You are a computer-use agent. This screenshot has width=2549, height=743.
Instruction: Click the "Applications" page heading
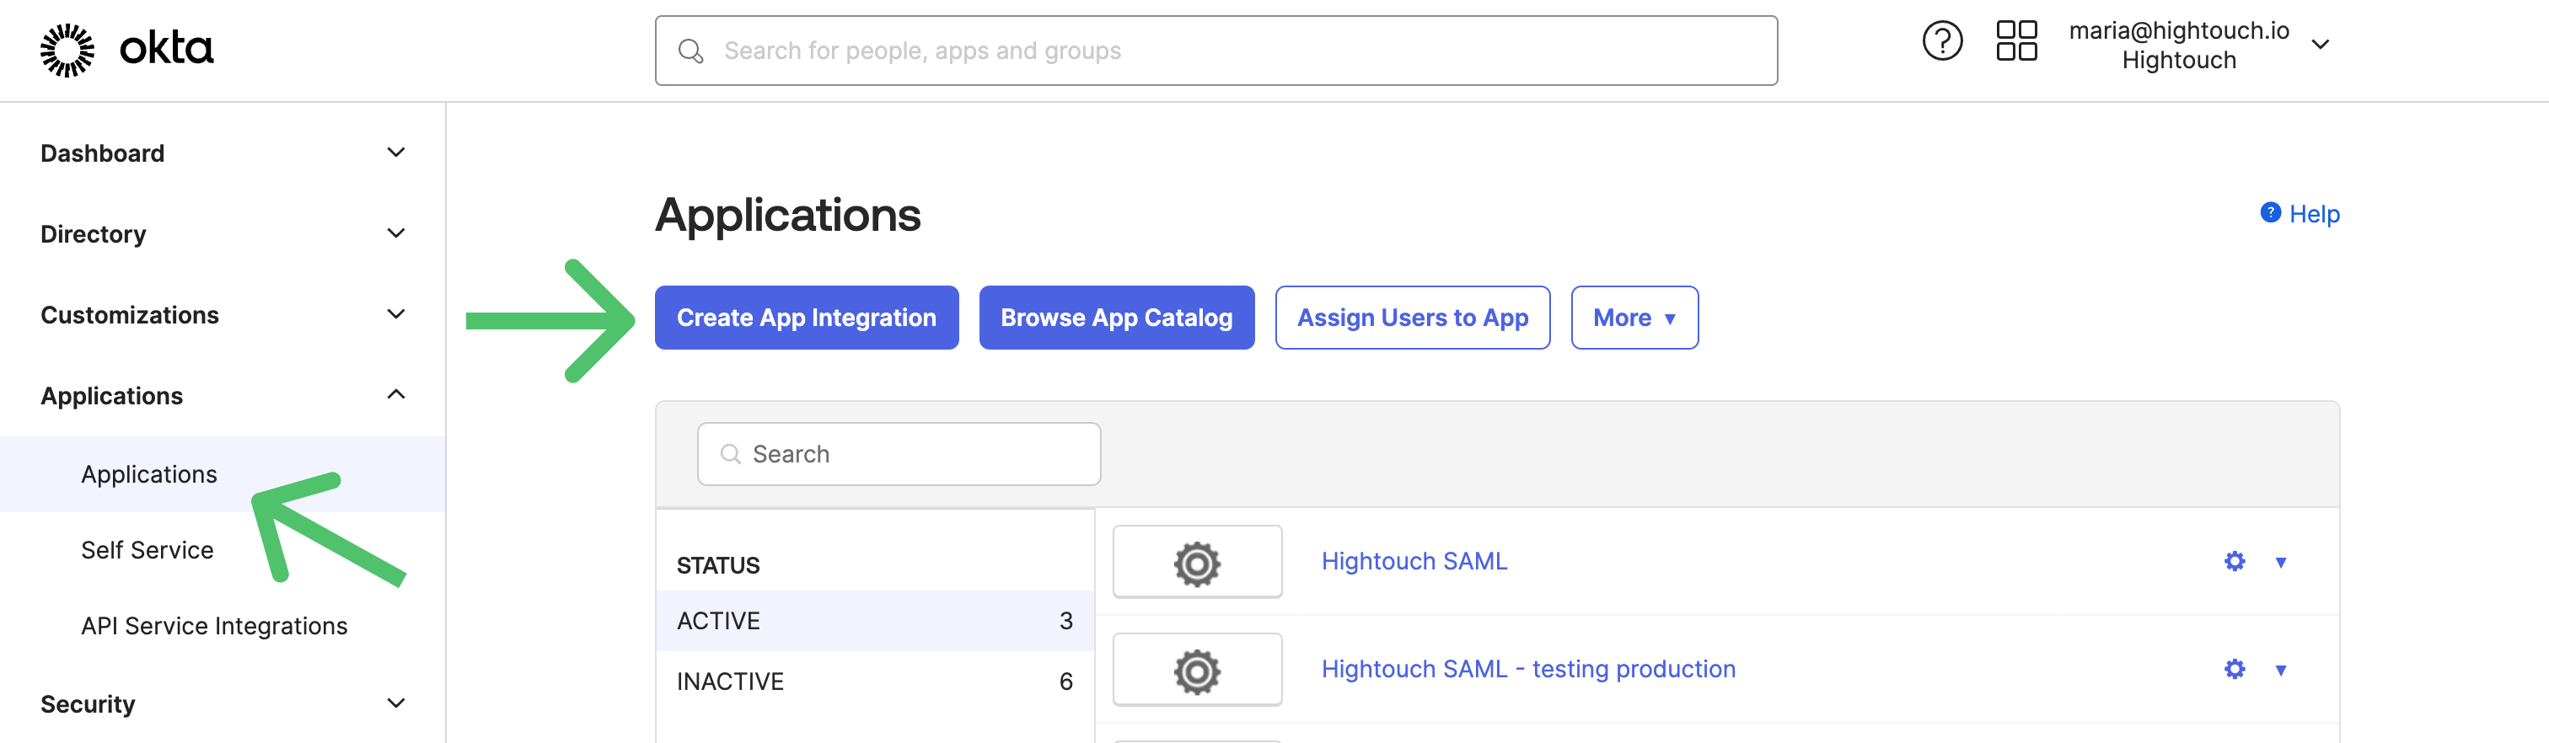pos(787,216)
